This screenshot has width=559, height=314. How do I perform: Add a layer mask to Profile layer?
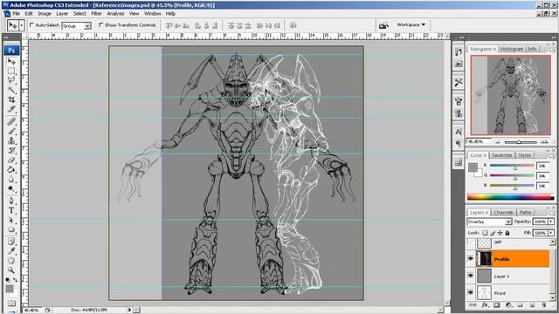(497, 305)
